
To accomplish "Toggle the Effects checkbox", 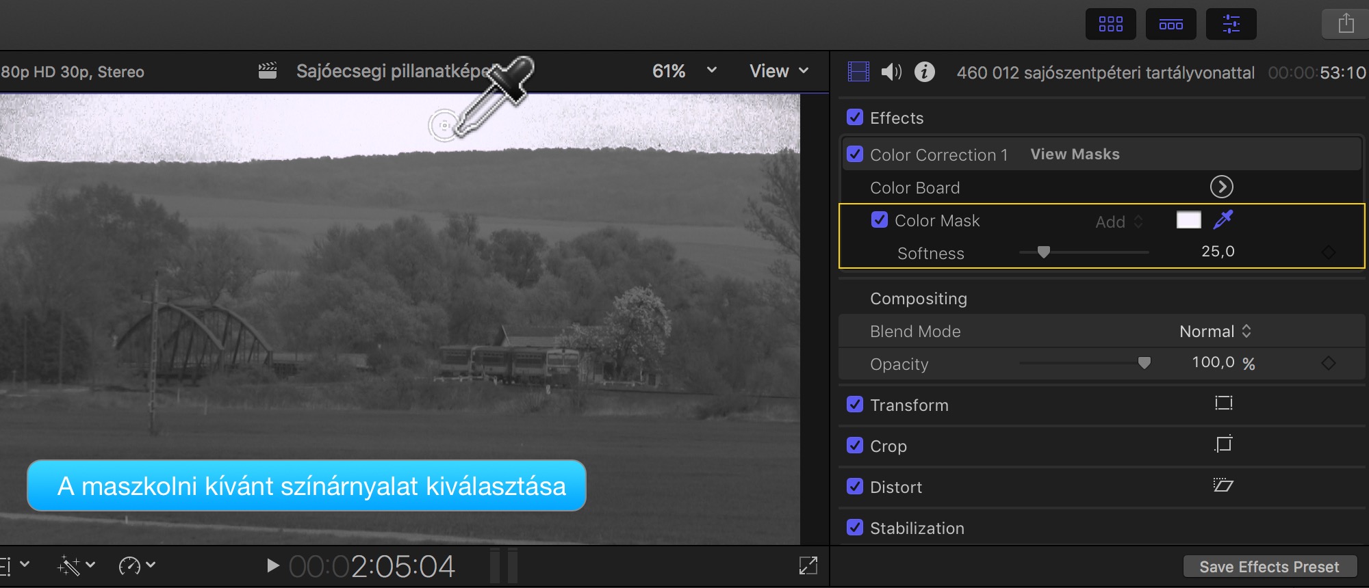I will point(855,117).
